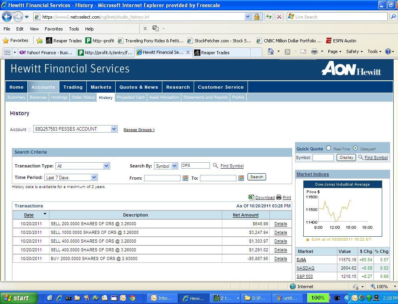Click the S&P 500 index link
Screen dimensions: 398x304
pos(305,276)
